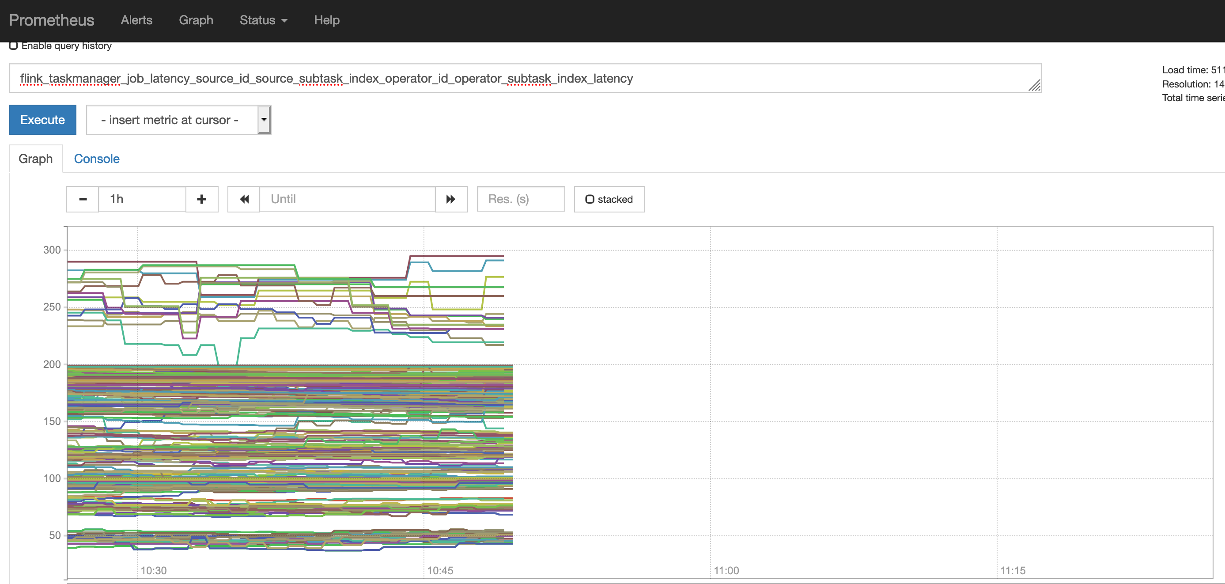This screenshot has width=1225, height=584.
Task: Decrease the graph time range with minus icon
Action: (x=82, y=199)
